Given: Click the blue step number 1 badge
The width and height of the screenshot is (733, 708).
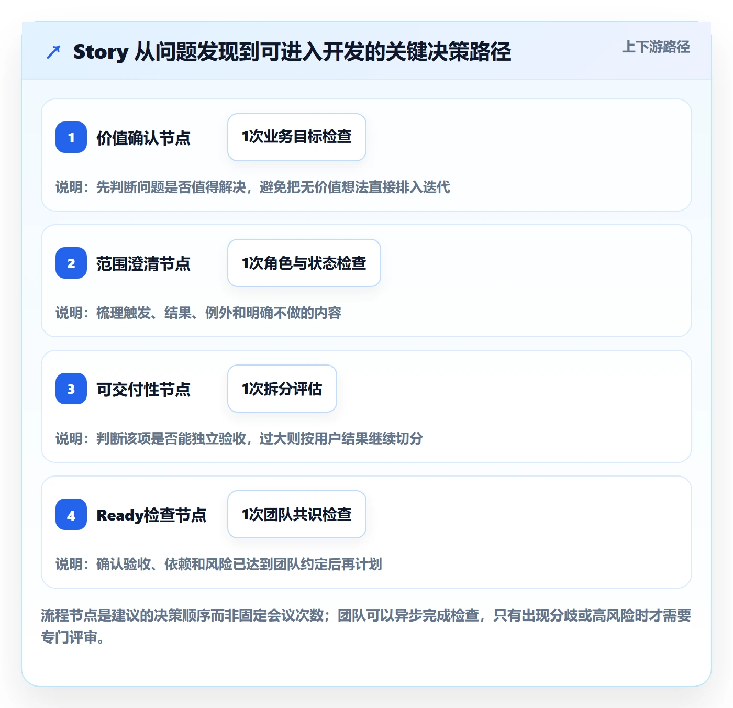Looking at the screenshot, I should [71, 137].
